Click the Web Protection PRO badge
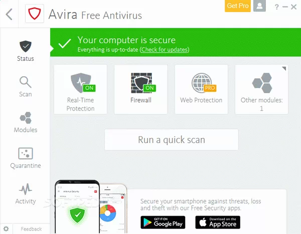Image resolution: width=301 pixels, height=234 pixels. coord(210,88)
